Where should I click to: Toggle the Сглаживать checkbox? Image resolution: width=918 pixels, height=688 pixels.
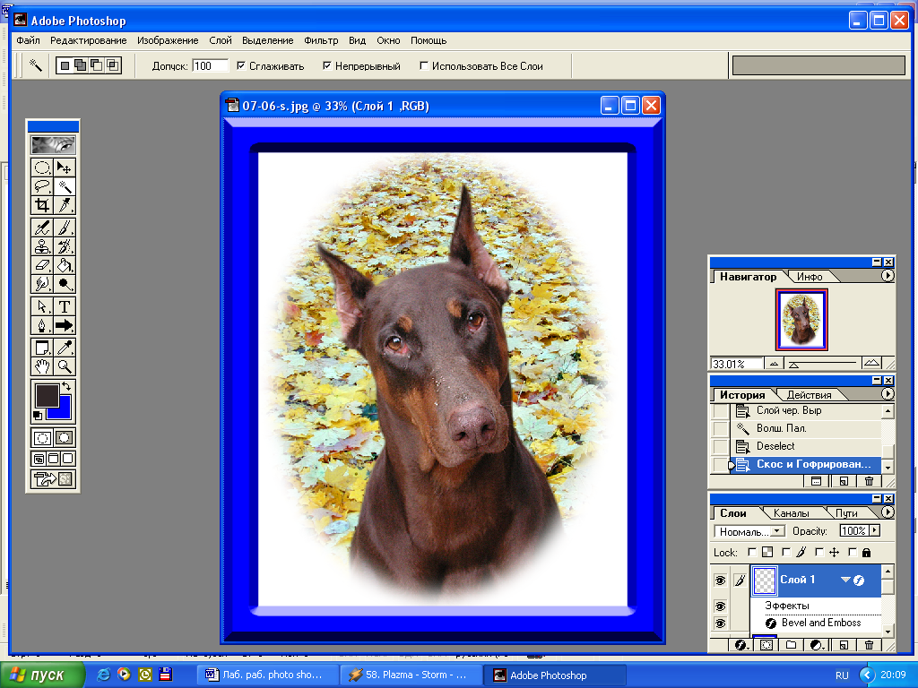pos(240,65)
